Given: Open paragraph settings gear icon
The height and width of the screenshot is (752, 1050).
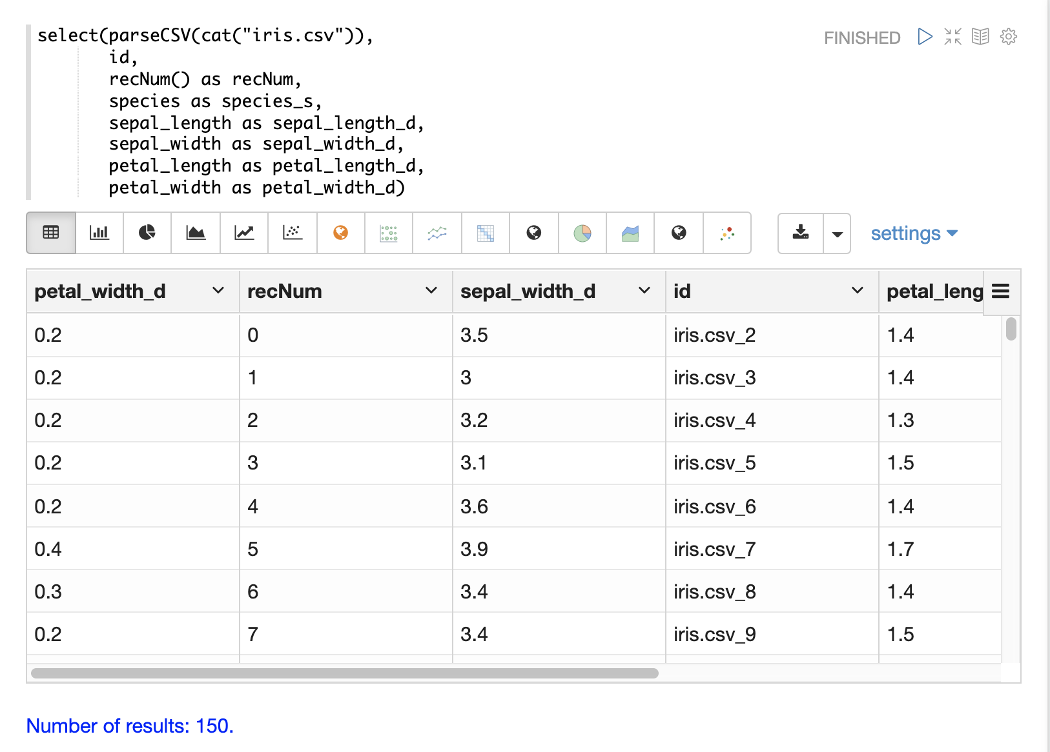Looking at the screenshot, I should pyautogui.click(x=1008, y=37).
